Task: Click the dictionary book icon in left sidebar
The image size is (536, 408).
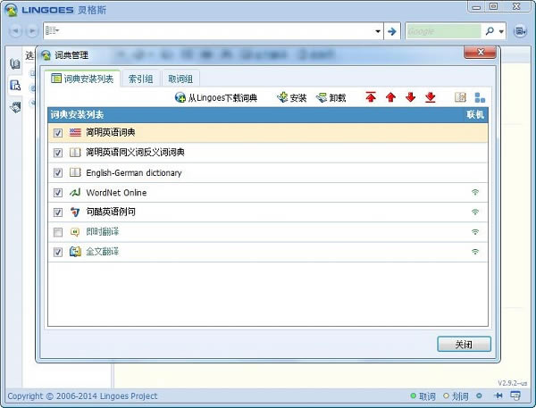Action: pos(15,64)
